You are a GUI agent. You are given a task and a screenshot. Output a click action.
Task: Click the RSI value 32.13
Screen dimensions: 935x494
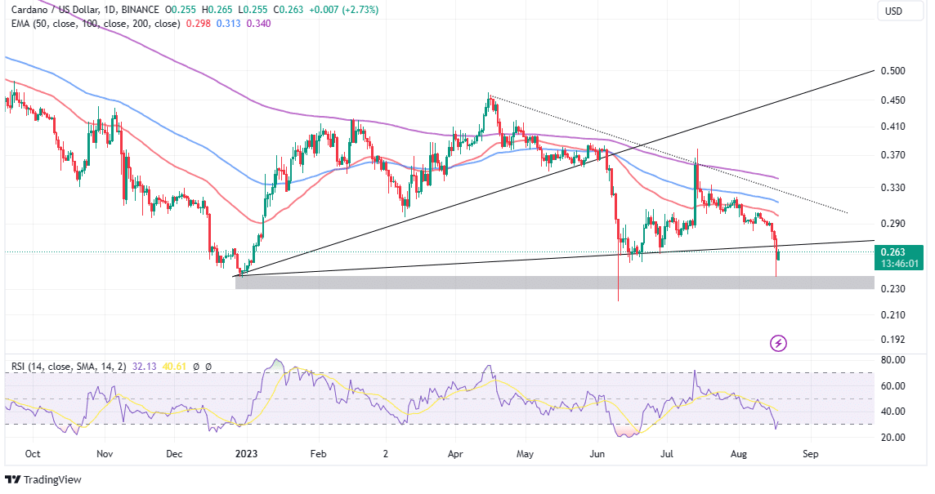[144, 367]
